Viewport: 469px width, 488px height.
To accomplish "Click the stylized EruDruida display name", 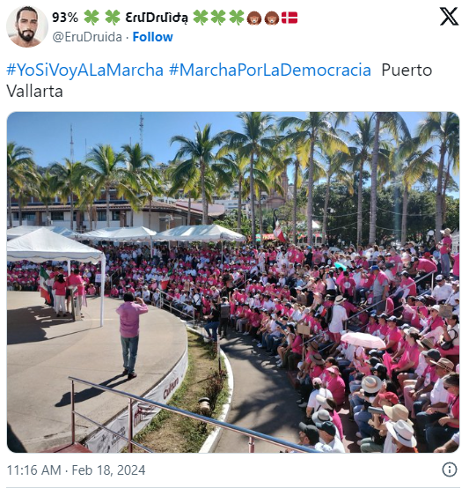I will (157, 18).
